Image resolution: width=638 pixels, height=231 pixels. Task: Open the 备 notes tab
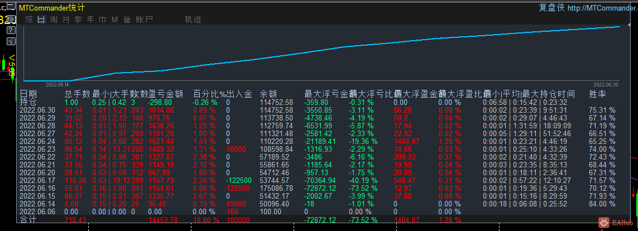[x=127, y=20]
